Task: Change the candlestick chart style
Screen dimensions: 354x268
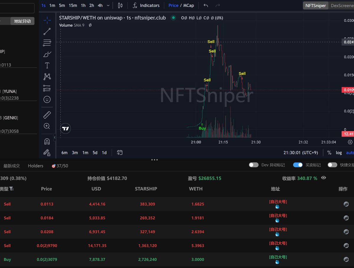Action: [x=120, y=5]
